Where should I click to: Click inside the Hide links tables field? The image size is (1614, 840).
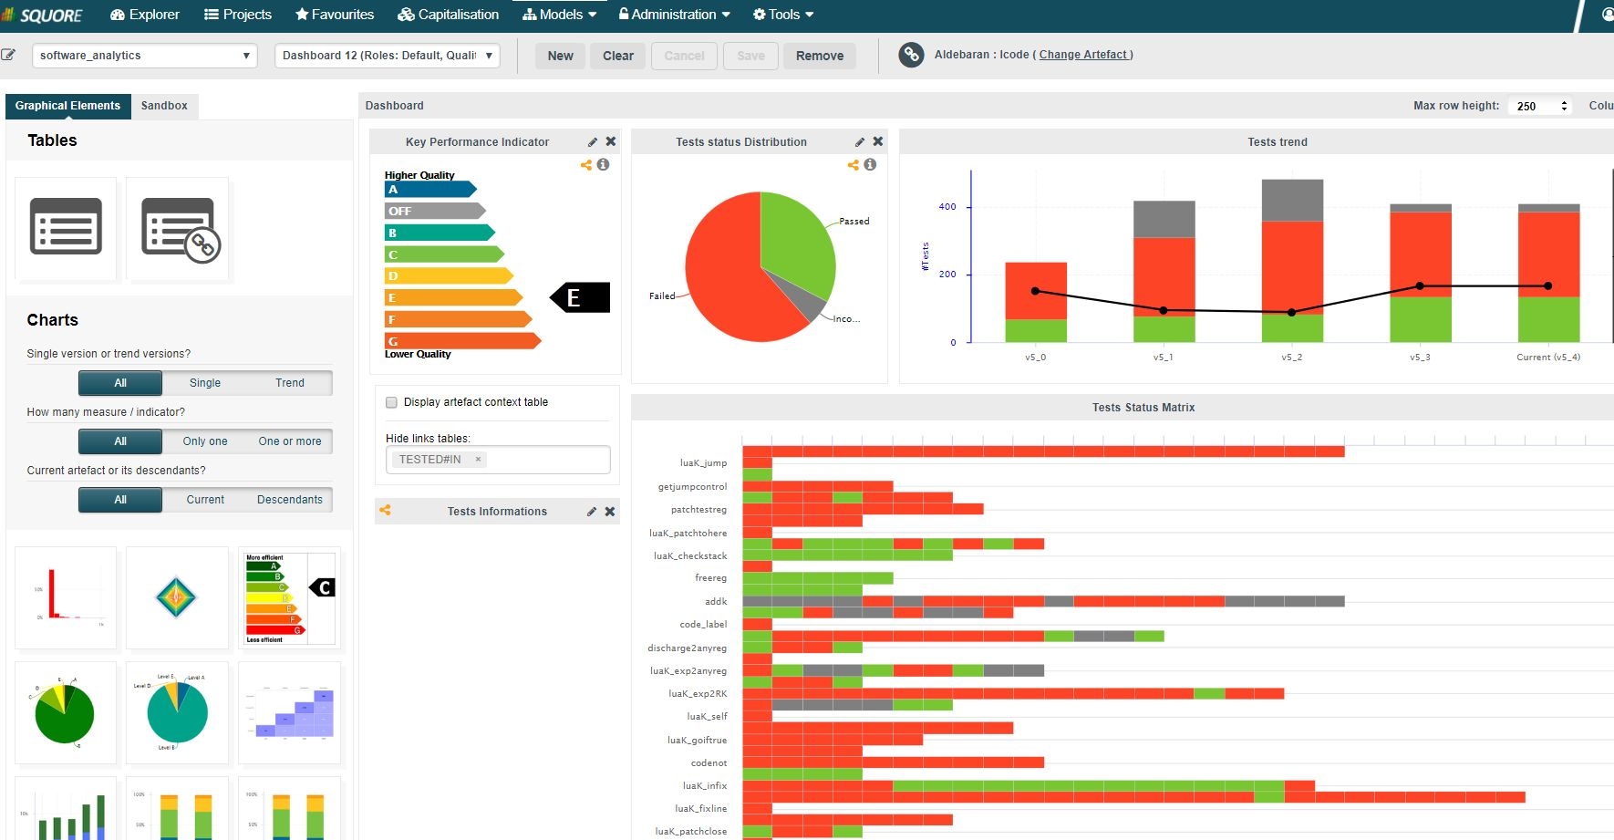point(498,460)
